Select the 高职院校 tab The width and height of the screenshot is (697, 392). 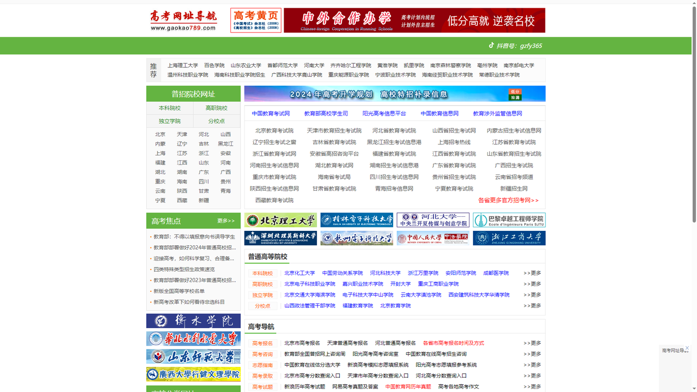tap(216, 108)
